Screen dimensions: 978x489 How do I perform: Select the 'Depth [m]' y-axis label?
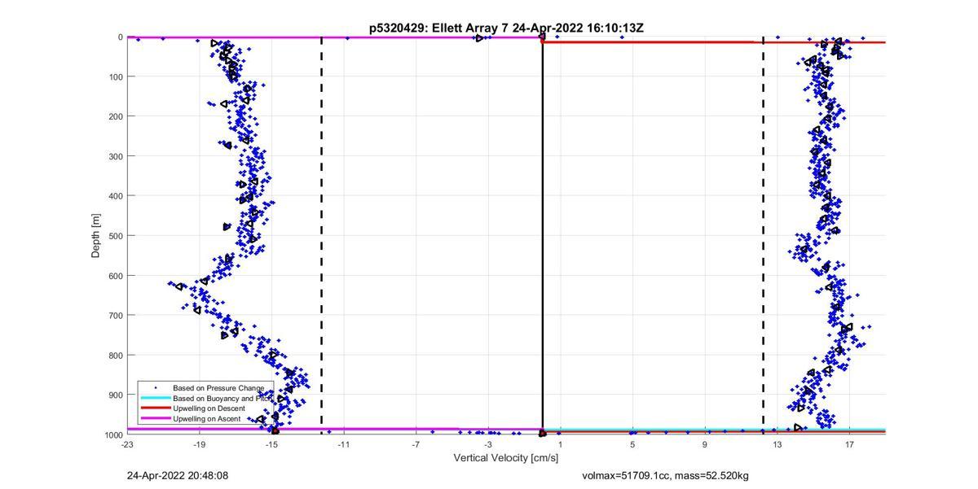[x=95, y=235]
